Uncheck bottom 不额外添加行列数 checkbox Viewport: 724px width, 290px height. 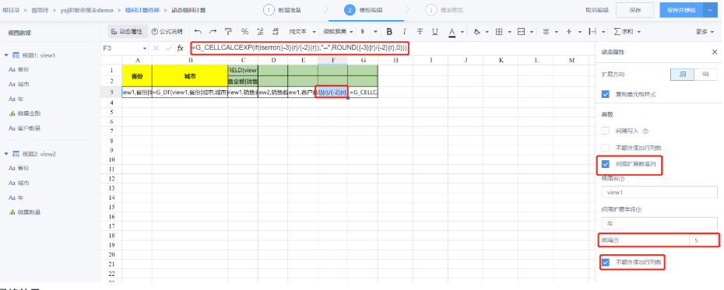[606, 263]
